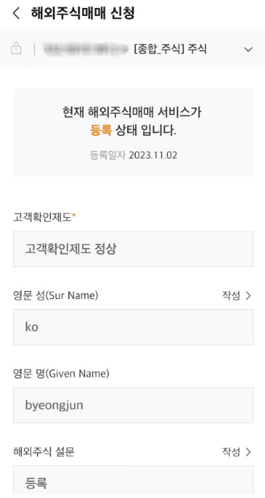Focus the Given Name field containing byeongjun
Viewport: 265px width, 498px height.
click(x=133, y=405)
